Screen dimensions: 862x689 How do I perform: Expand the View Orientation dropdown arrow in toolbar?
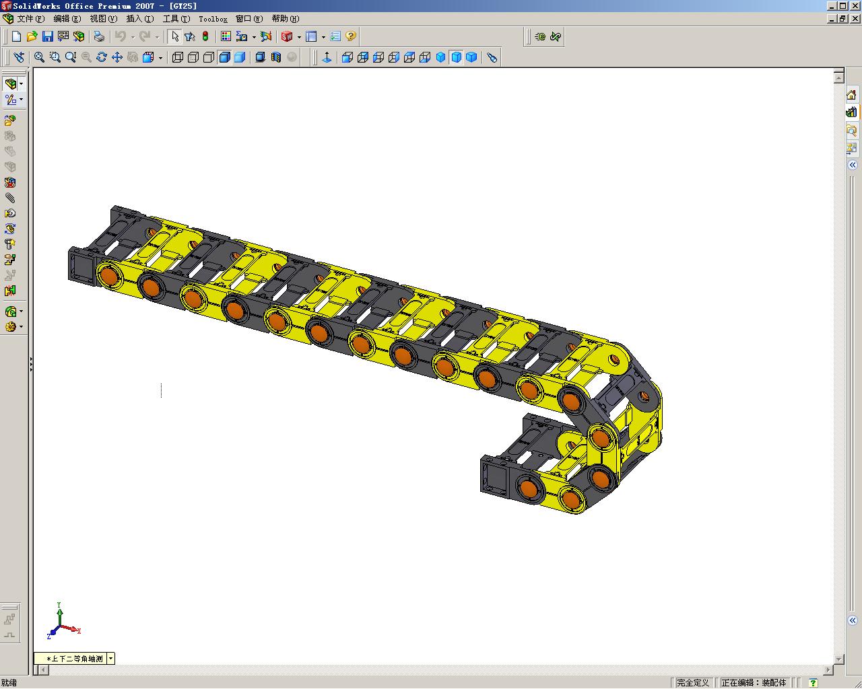160,57
